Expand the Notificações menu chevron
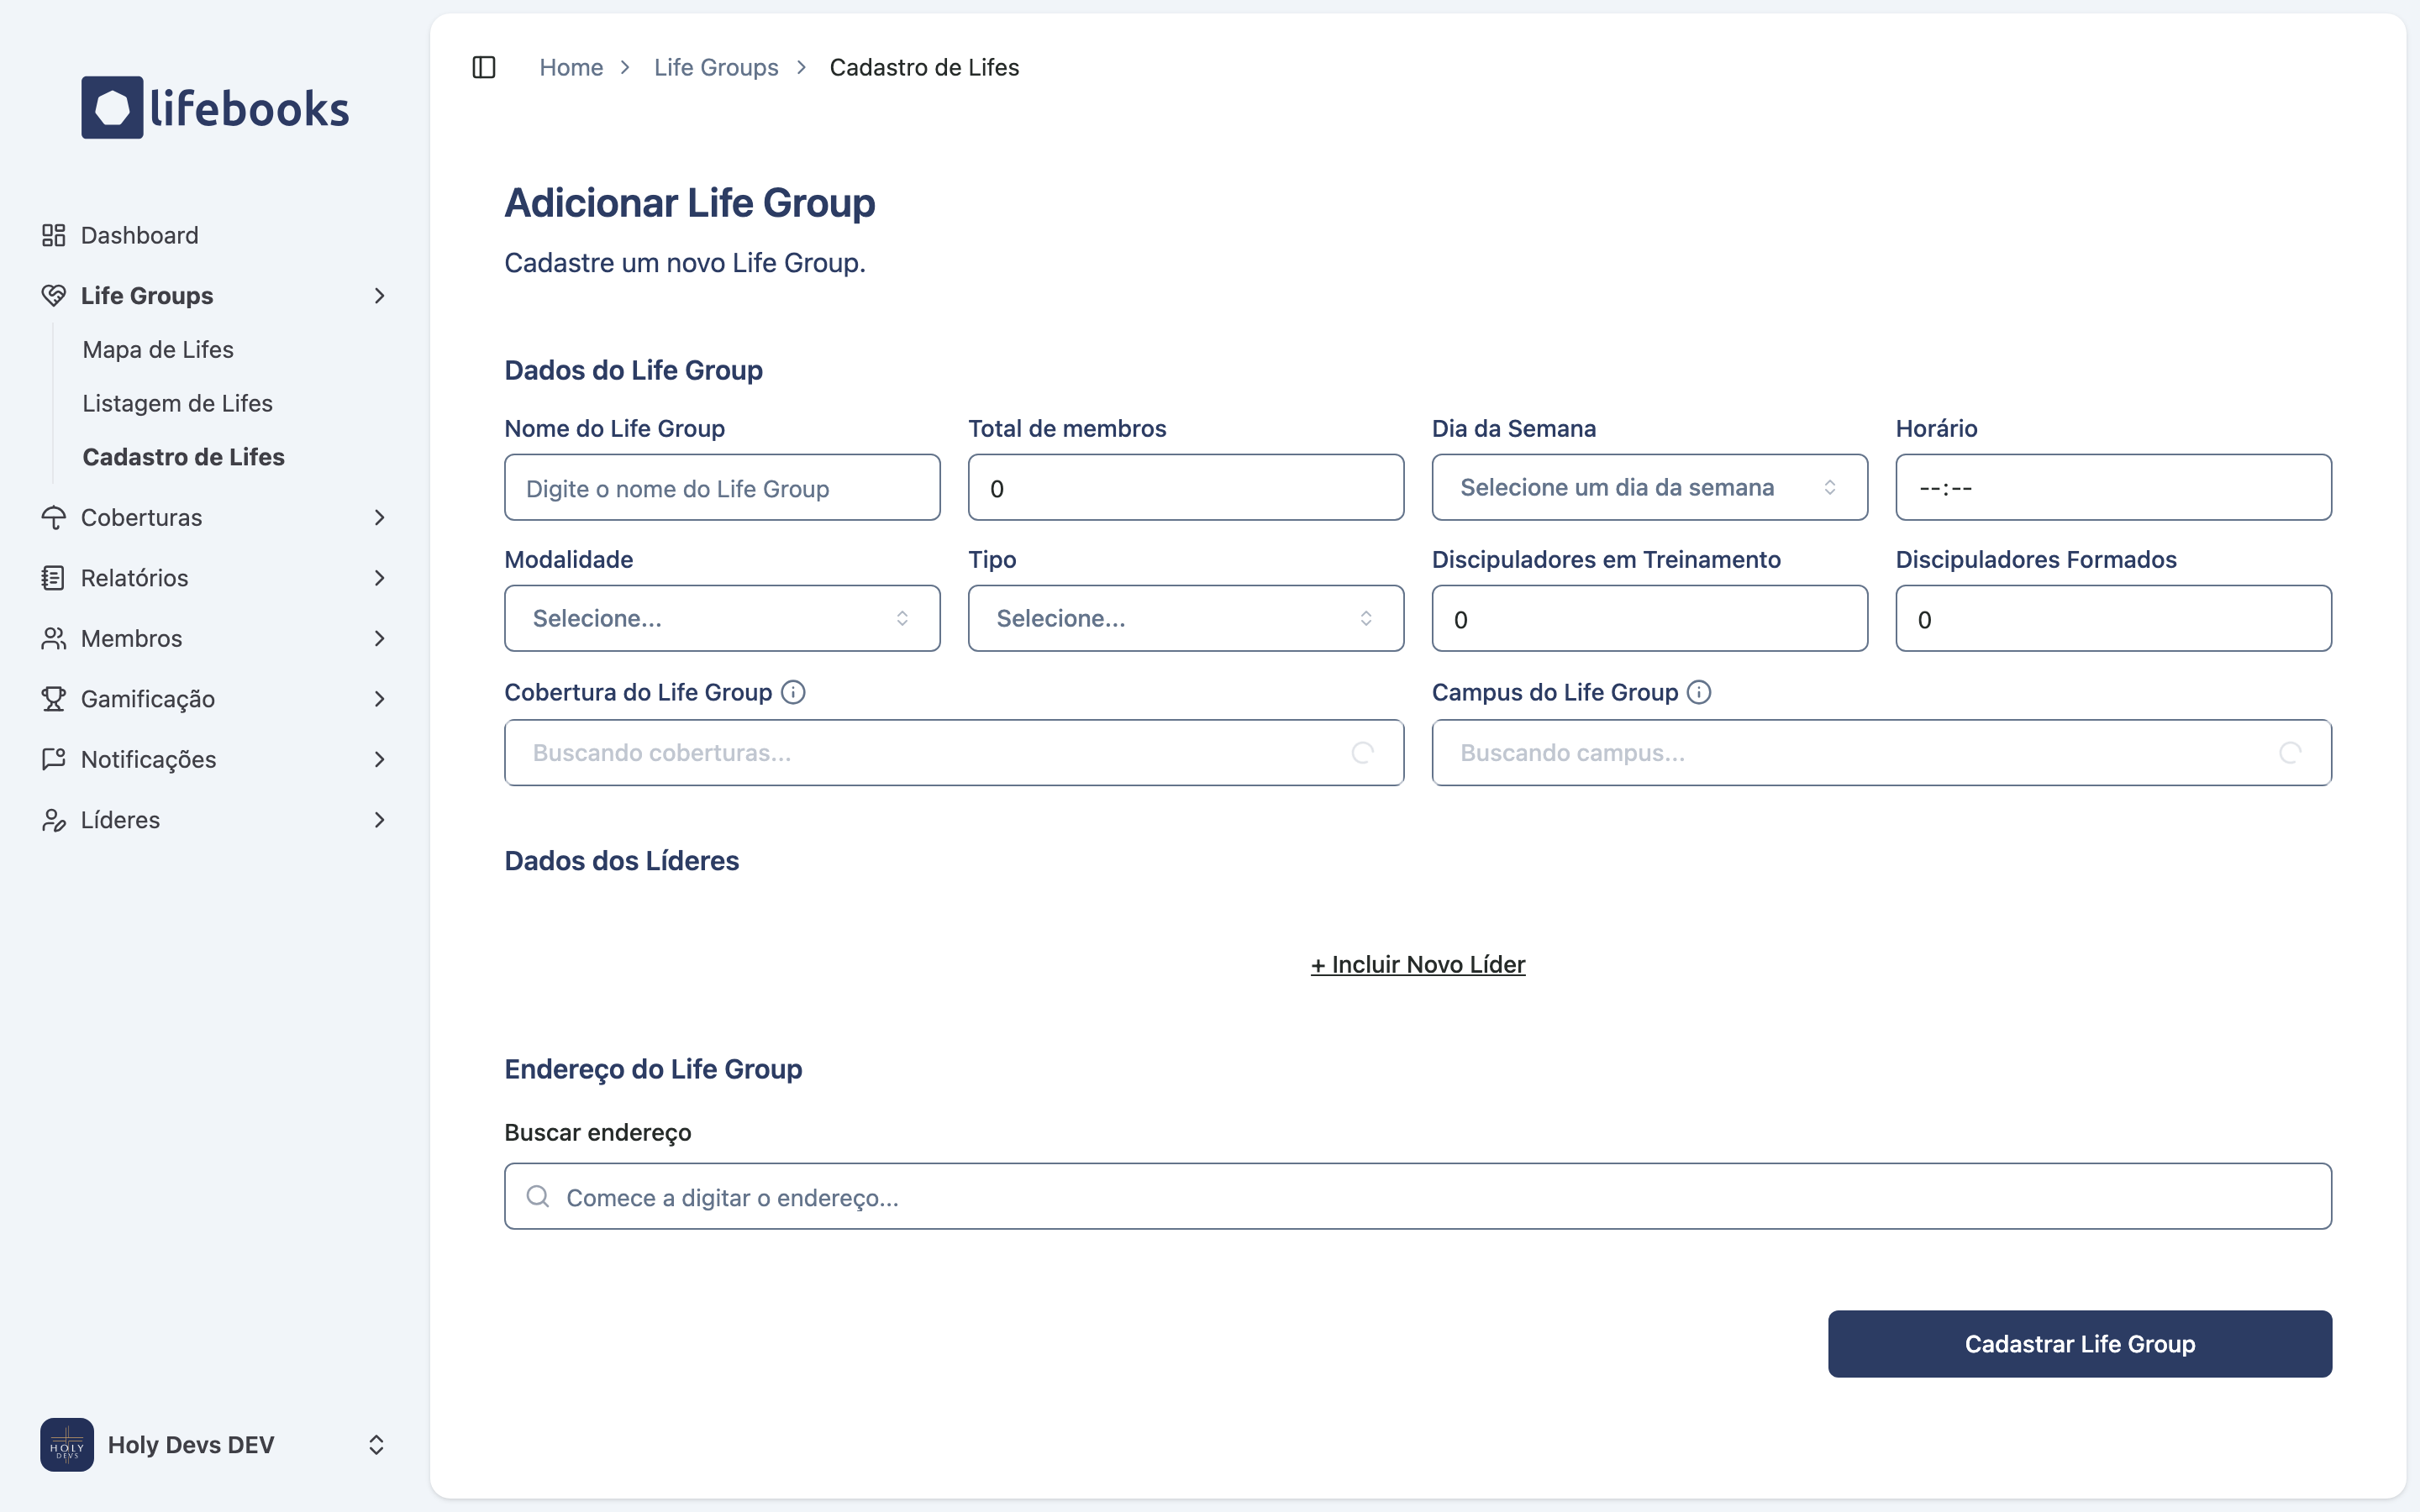The image size is (2420, 1512). coord(379,759)
